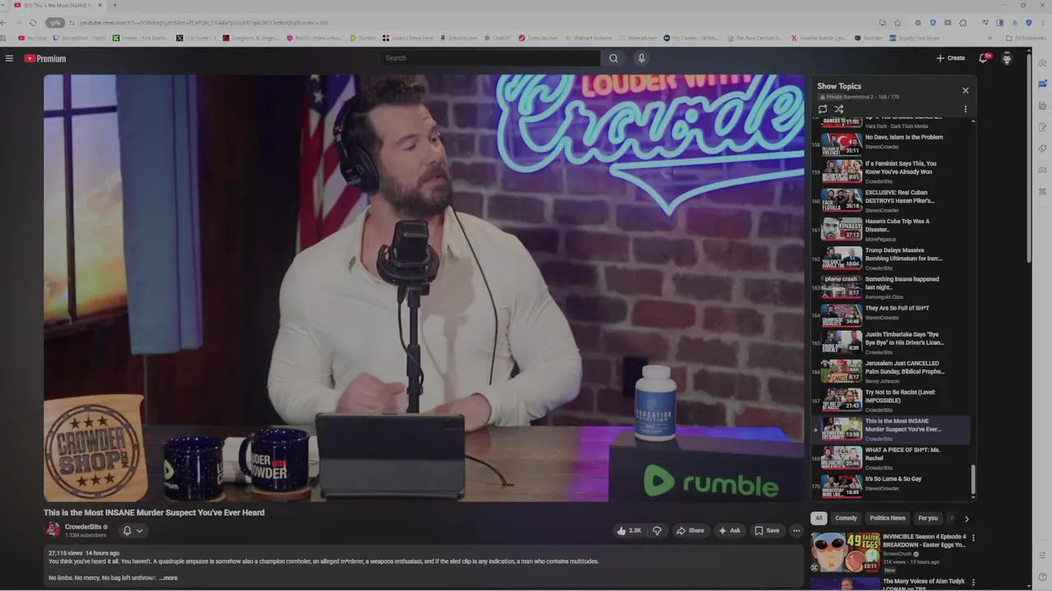Click the playlist panel scrollbar thumb
This screenshot has width=1052, height=591.
point(974,479)
